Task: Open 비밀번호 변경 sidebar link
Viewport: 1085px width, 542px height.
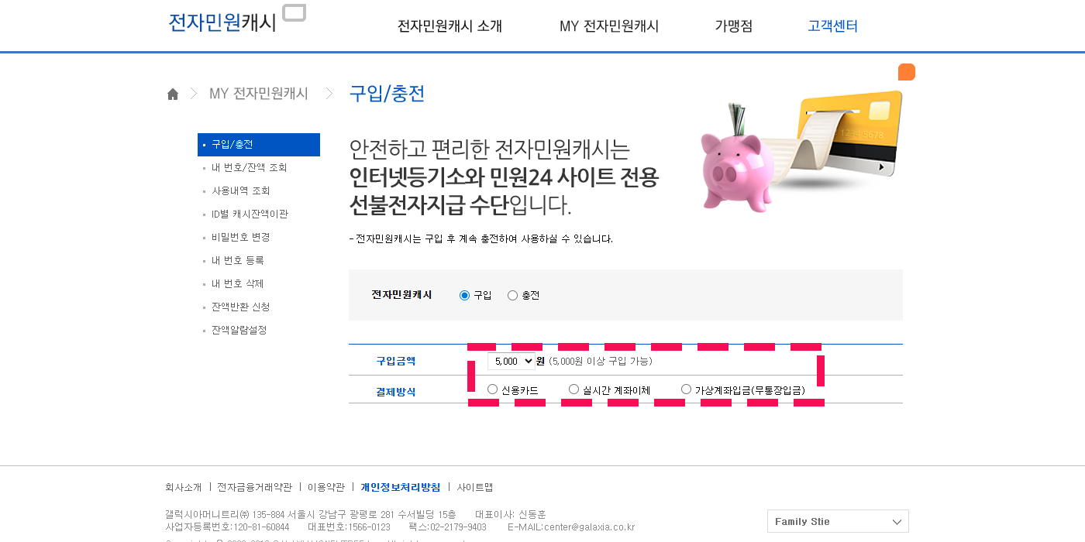Action: pos(240,237)
